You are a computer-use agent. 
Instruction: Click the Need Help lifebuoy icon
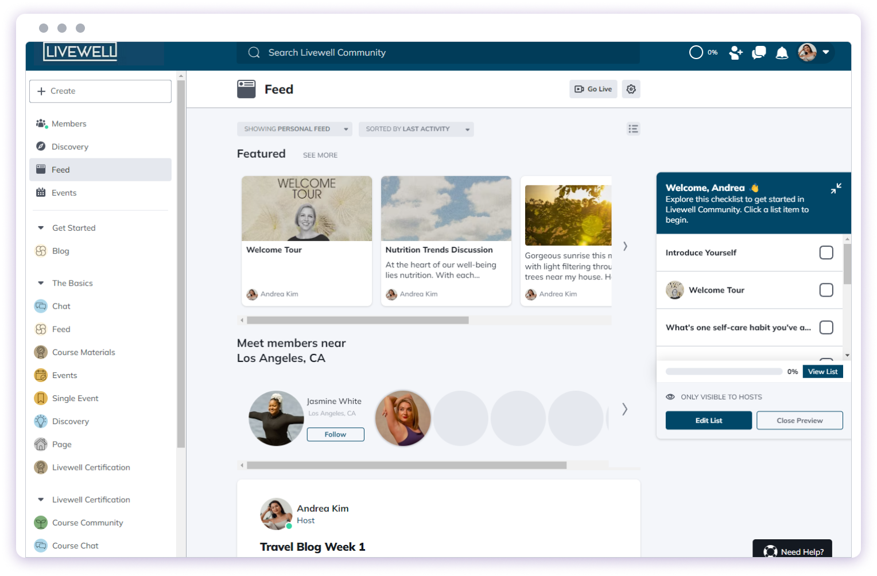(x=770, y=551)
